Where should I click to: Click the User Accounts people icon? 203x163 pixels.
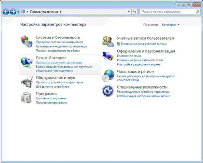coord(108,41)
